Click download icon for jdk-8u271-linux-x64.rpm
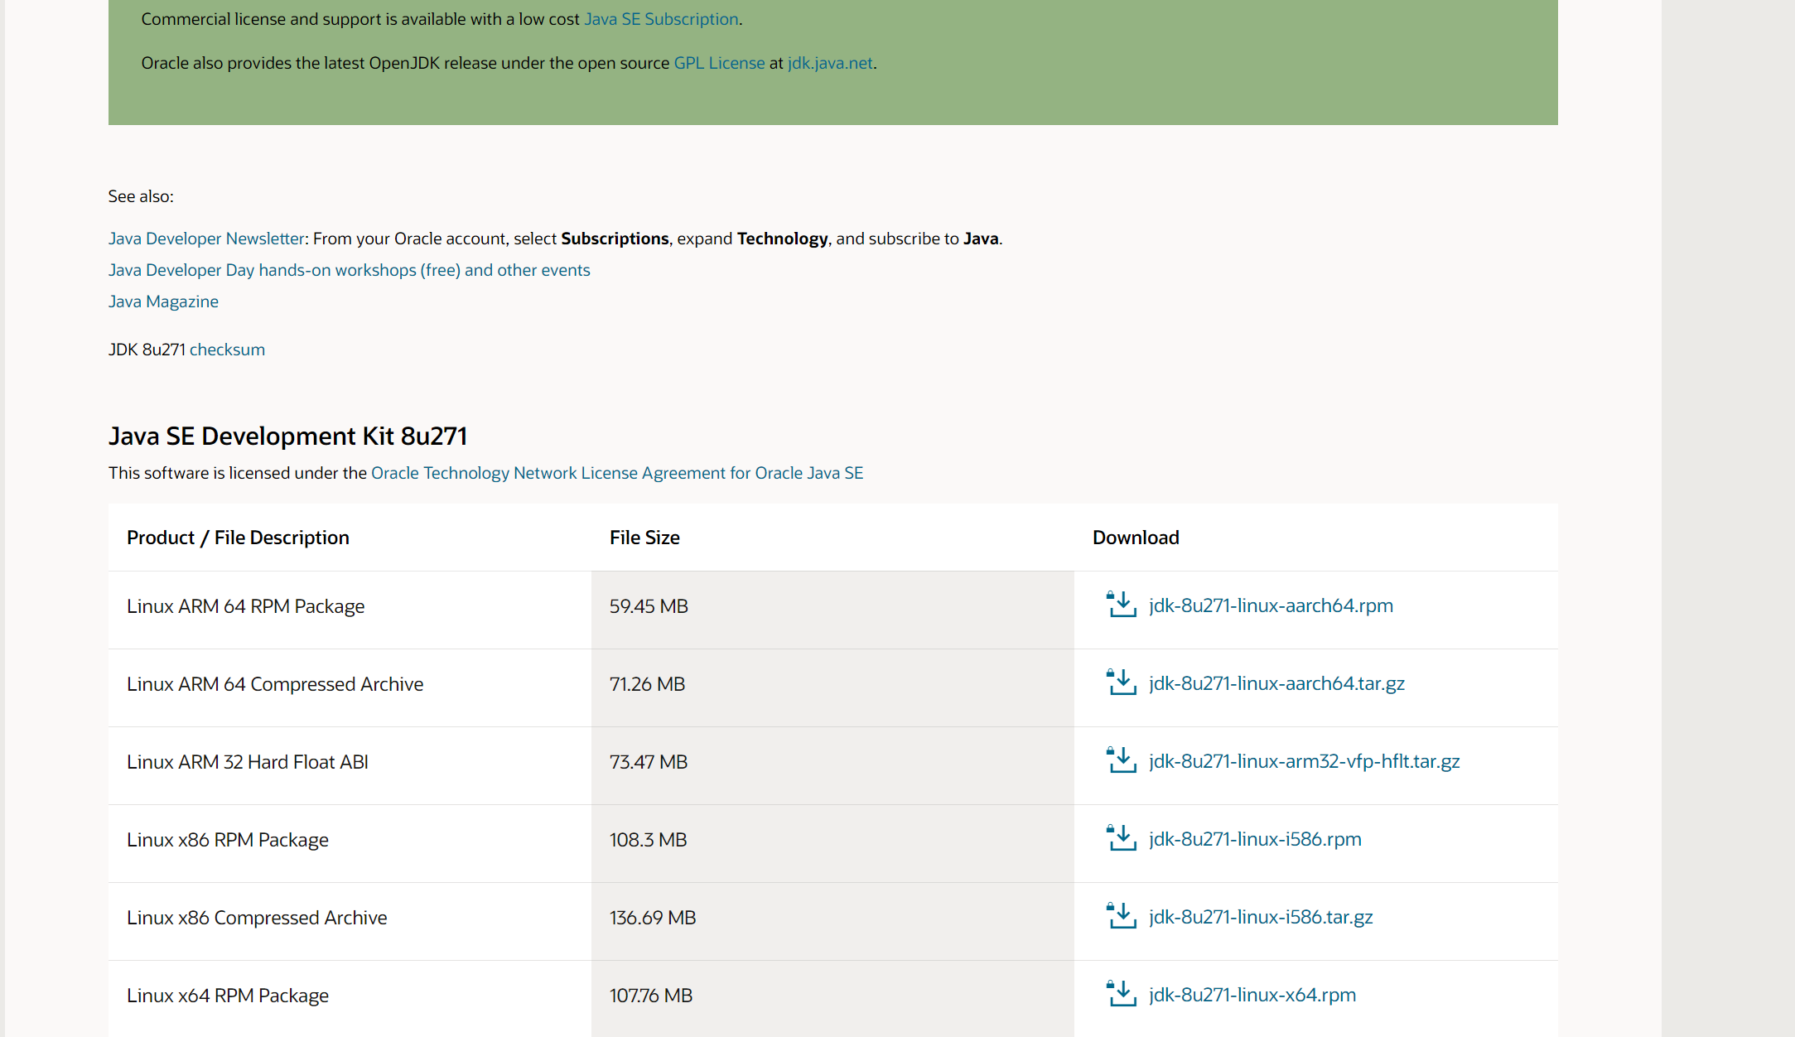Image resolution: width=1795 pixels, height=1037 pixels. (x=1122, y=994)
